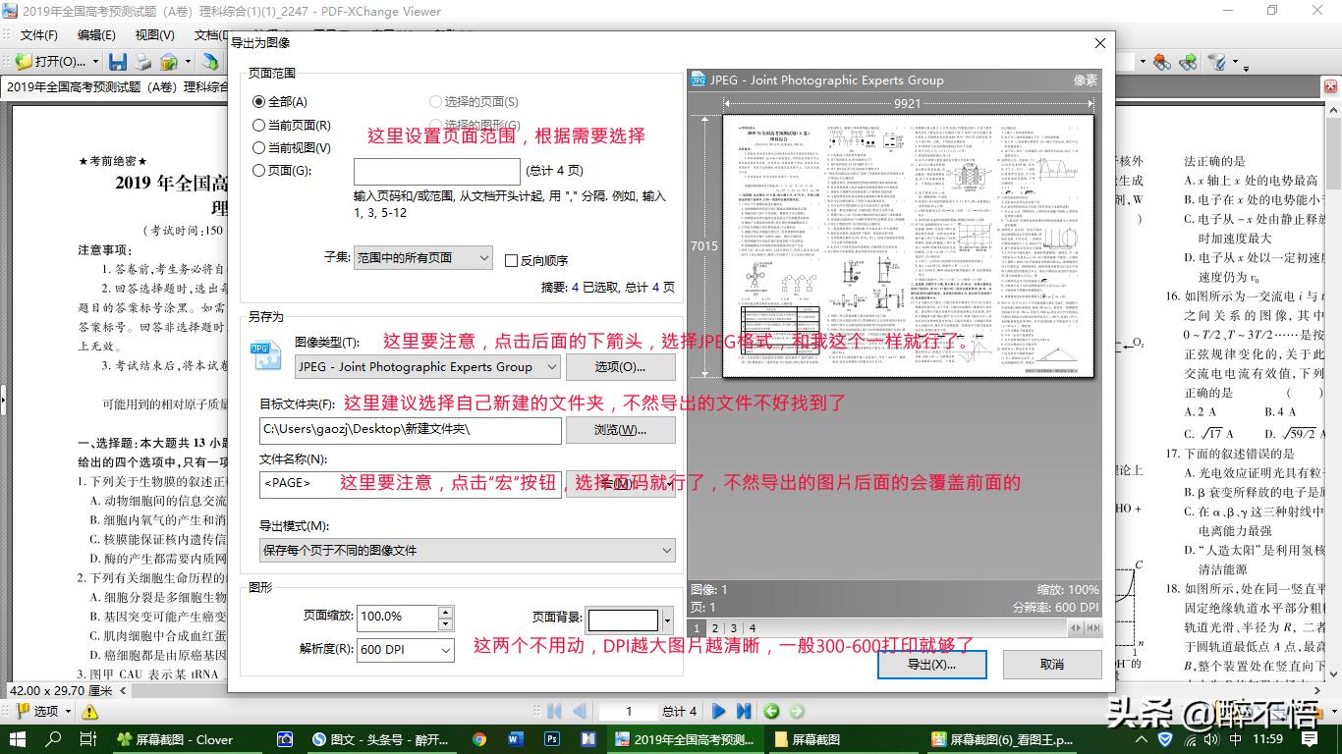
Task: Click the Save document icon
Action: coord(118,61)
